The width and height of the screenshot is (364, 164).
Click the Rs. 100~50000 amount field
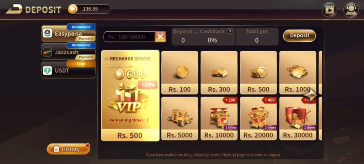click(129, 37)
